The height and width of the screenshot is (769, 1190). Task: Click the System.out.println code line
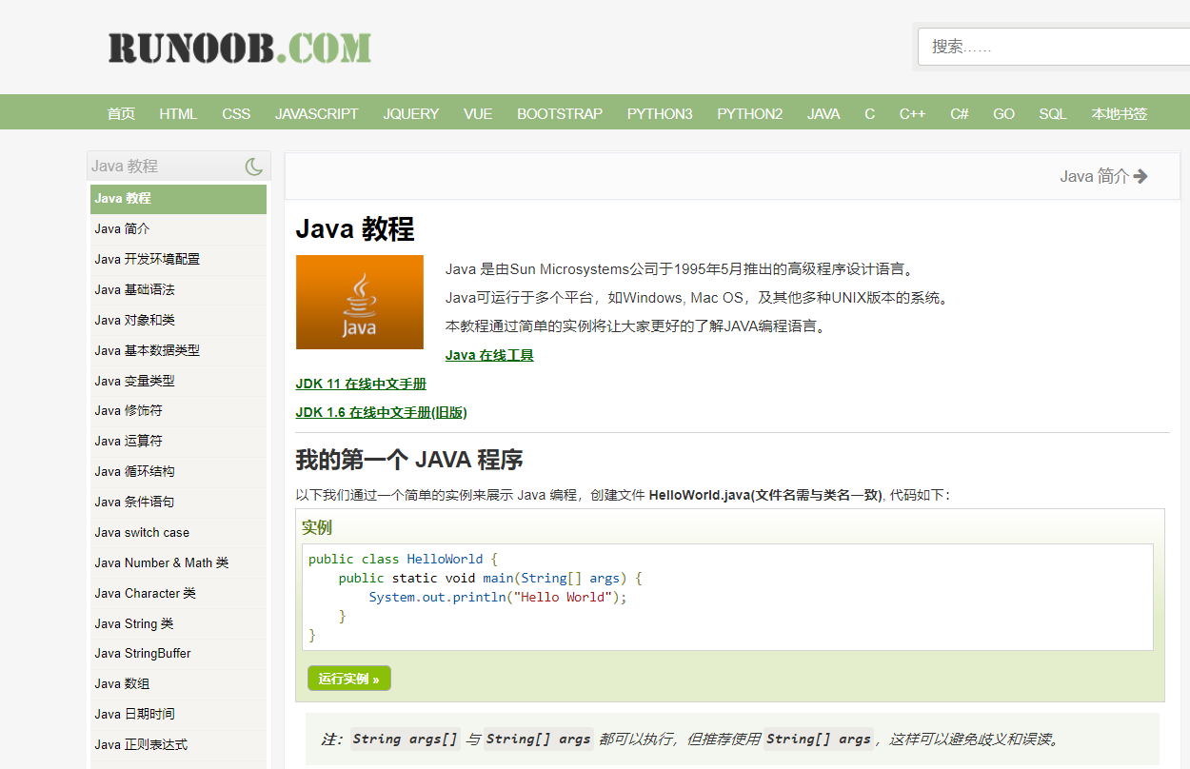(x=498, y=598)
